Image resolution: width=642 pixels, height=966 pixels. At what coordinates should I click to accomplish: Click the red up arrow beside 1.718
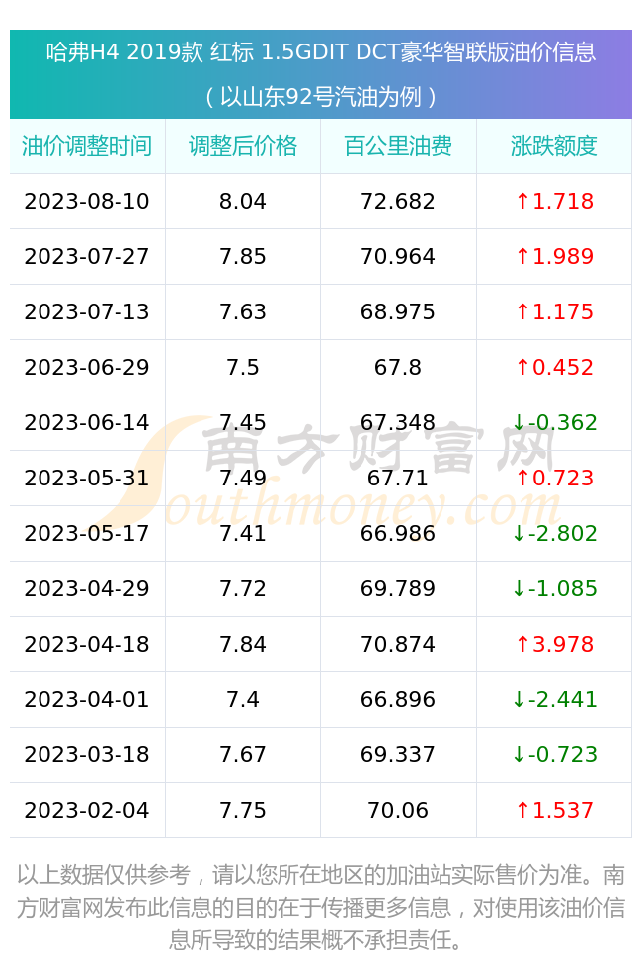[x=522, y=201]
